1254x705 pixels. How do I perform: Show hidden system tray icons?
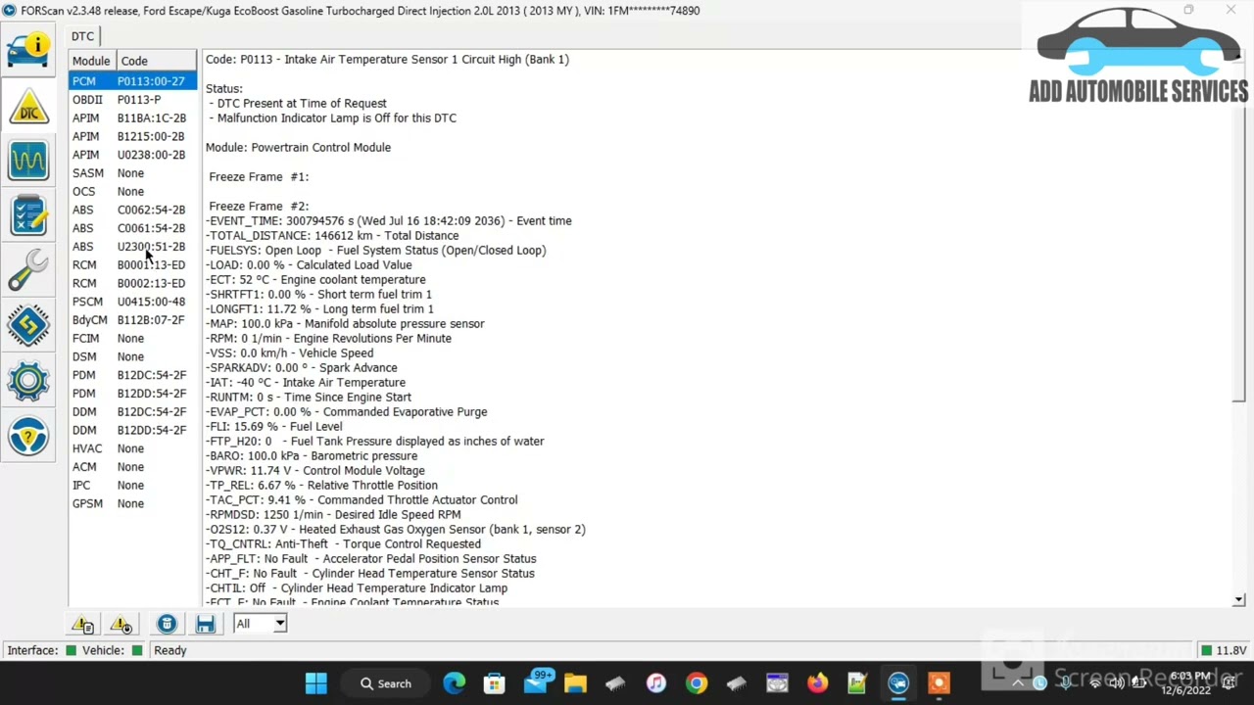tap(1017, 683)
